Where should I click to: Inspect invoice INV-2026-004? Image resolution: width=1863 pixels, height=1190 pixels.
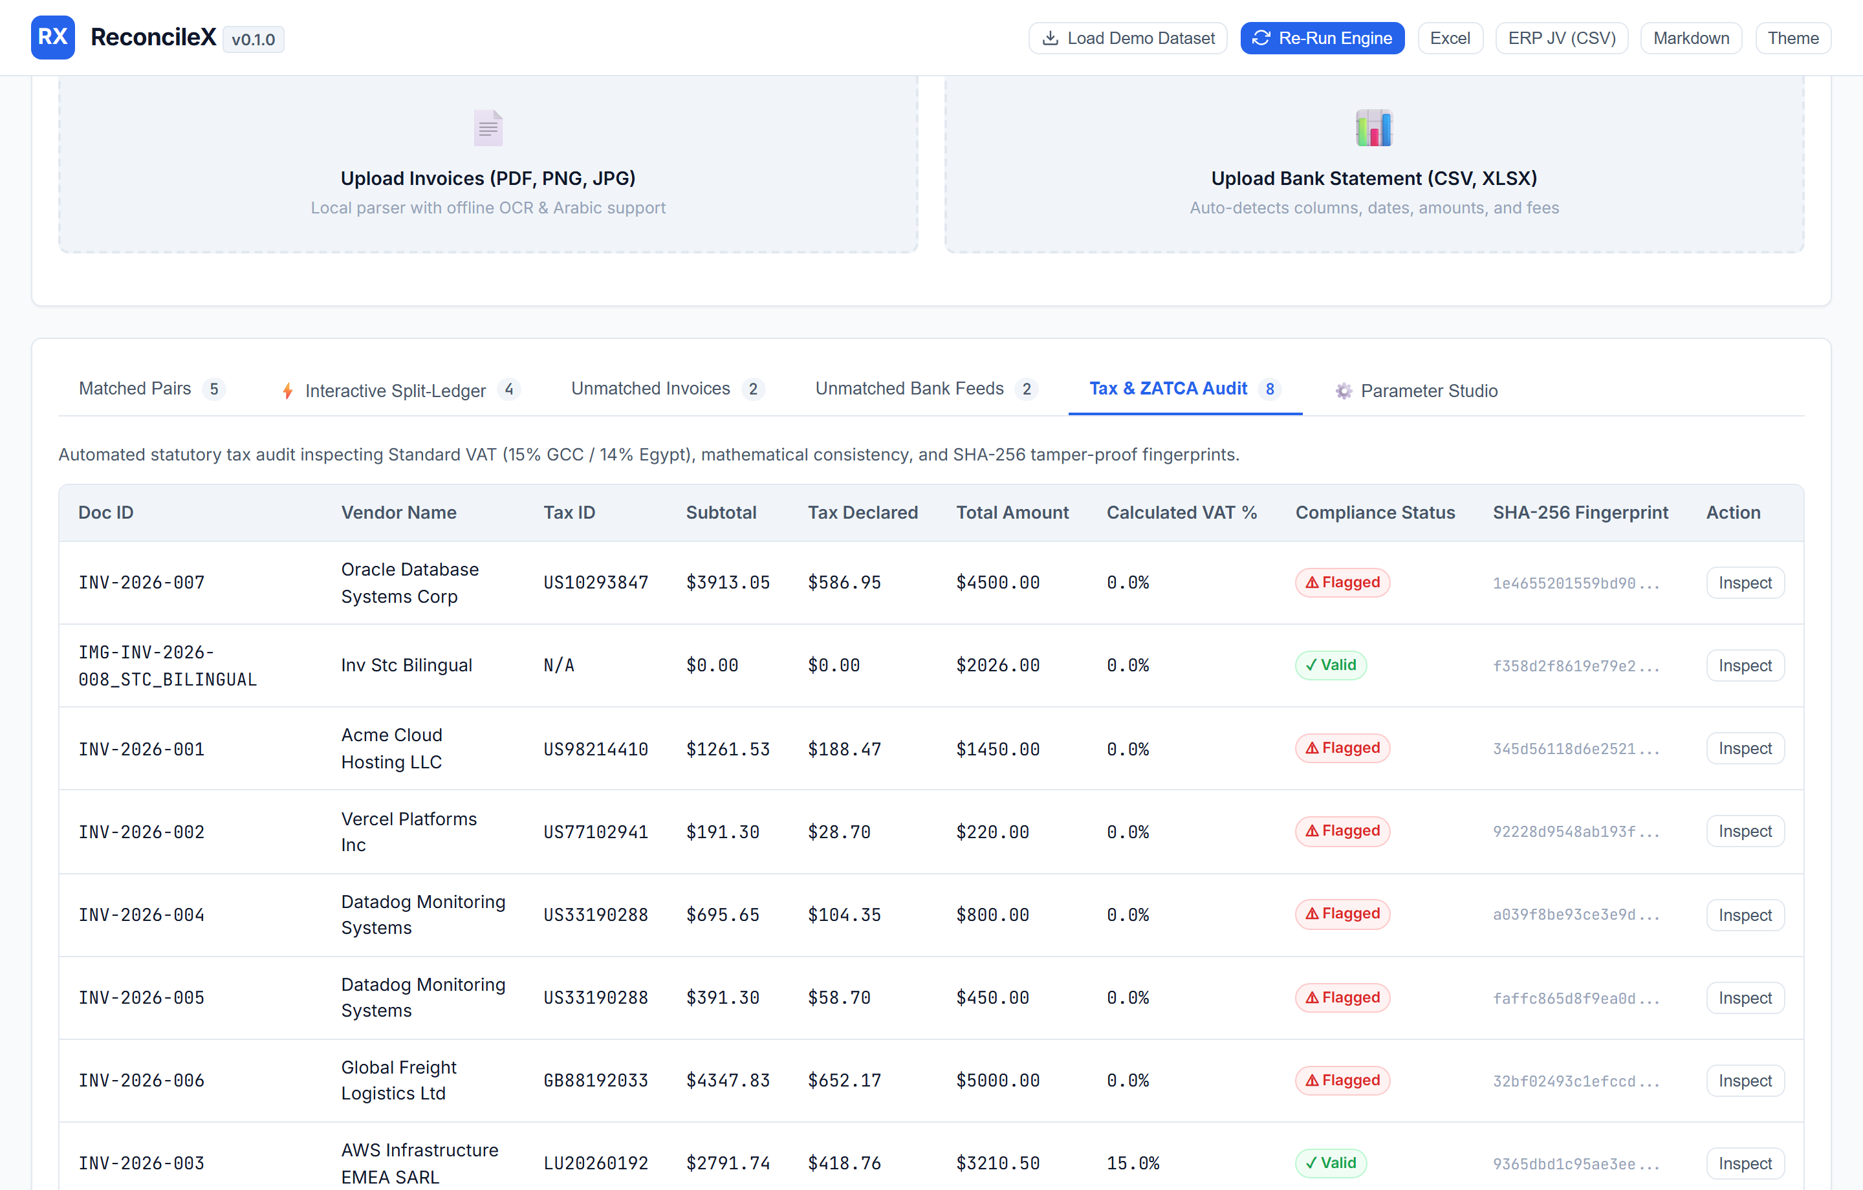(1745, 914)
